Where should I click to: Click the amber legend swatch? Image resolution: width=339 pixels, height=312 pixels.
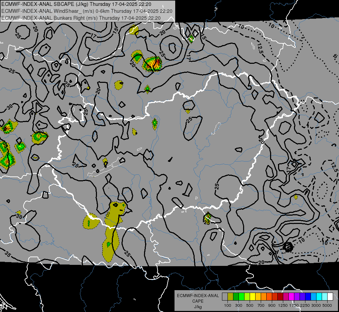(x=258, y=296)
